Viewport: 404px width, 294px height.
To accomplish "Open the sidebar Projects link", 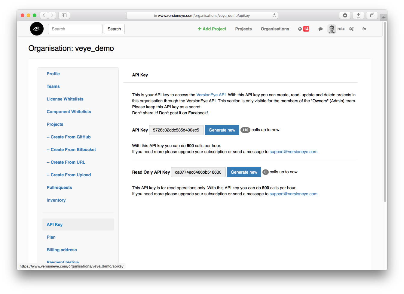I will point(55,124).
